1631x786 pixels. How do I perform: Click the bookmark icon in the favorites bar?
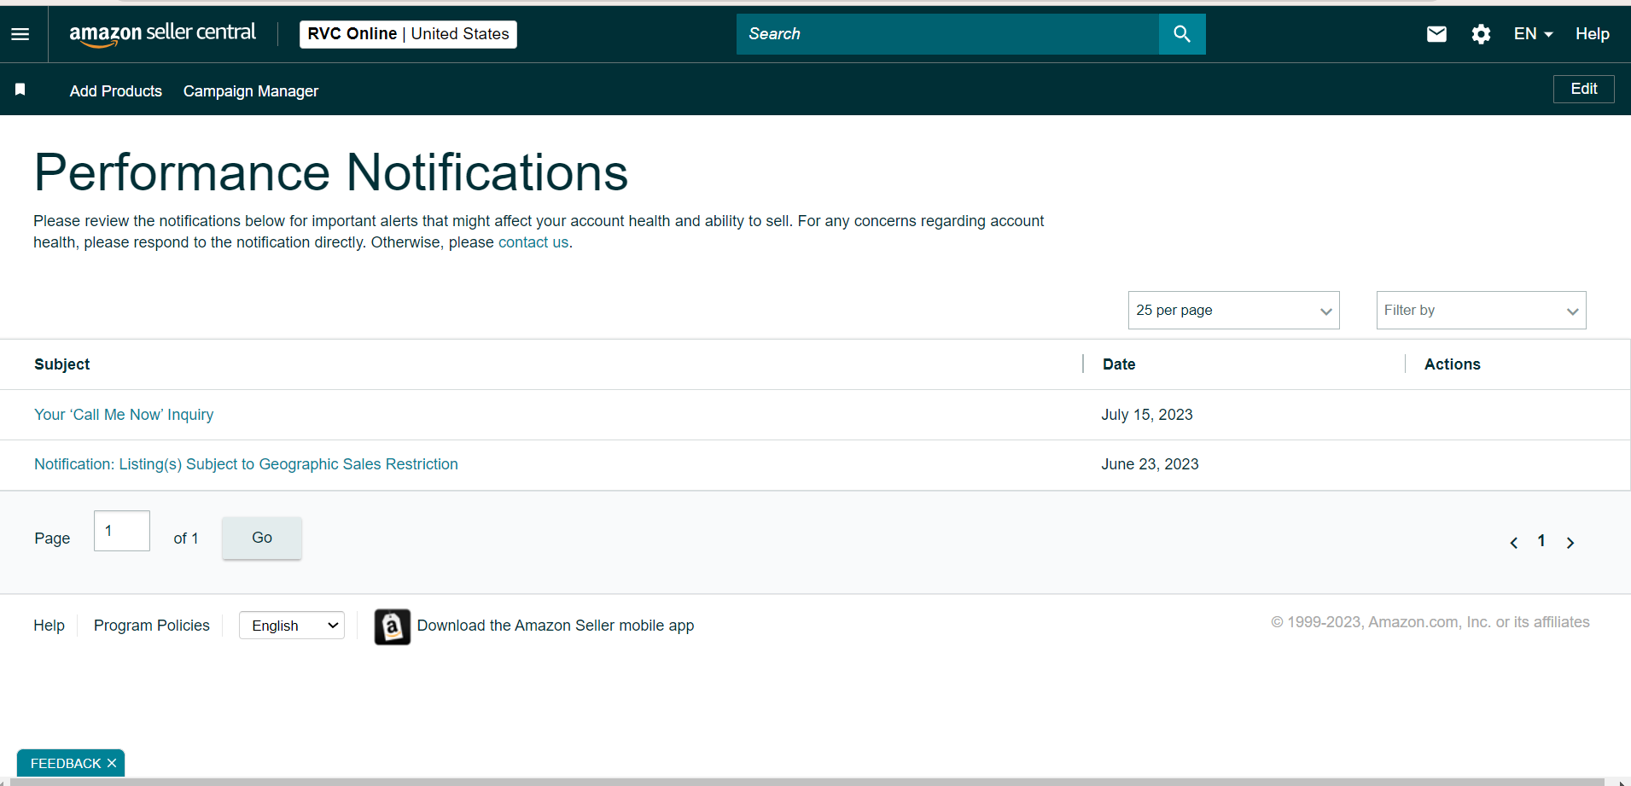[x=20, y=90]
